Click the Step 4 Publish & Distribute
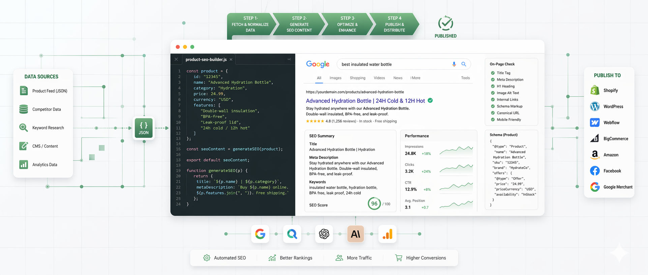The image size is (648, 275). click(x=394, y=24)
